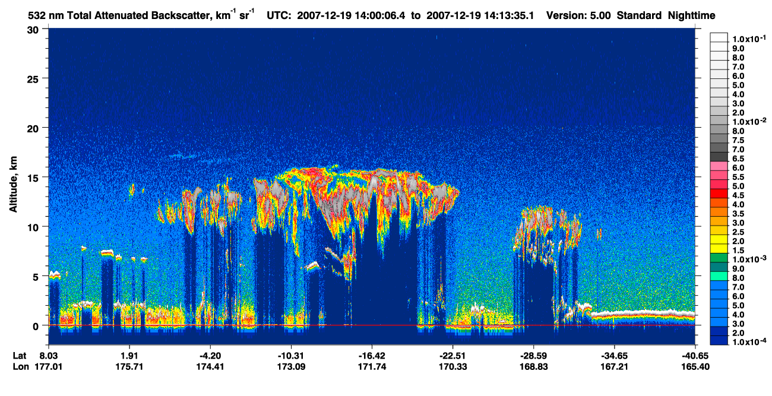Click the 'UTC:' label in the header
772x396 pixels.
tap(278, 16)
